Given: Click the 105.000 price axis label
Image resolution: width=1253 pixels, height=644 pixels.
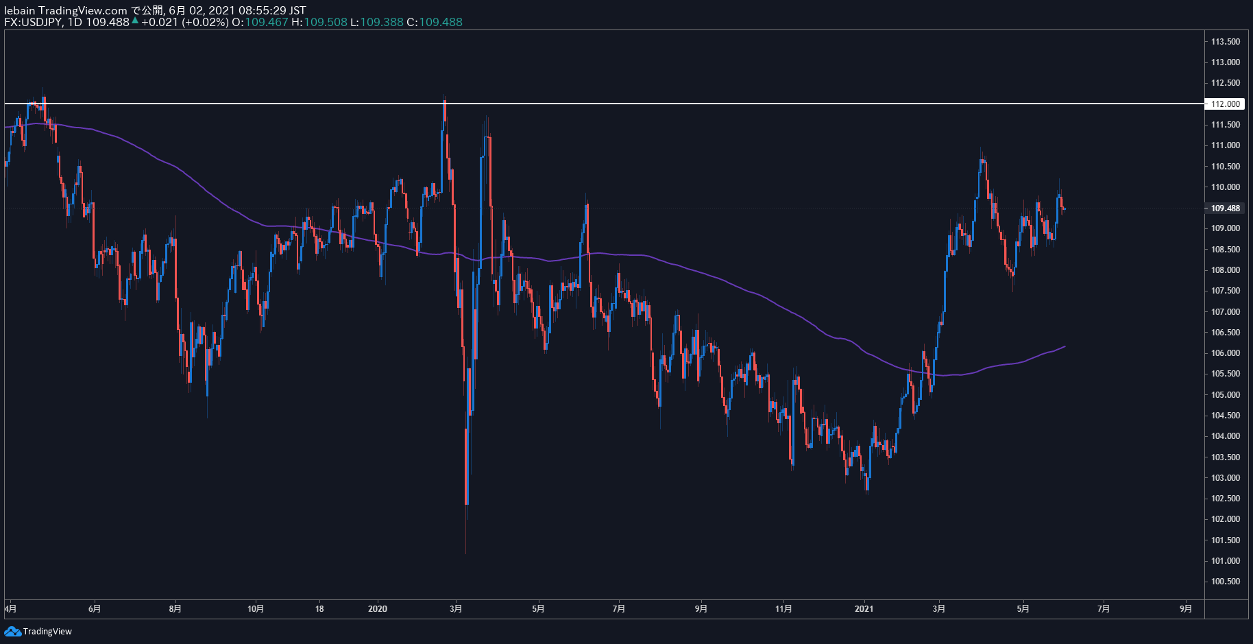Looking at the screenshot, I should point(1225,395).
